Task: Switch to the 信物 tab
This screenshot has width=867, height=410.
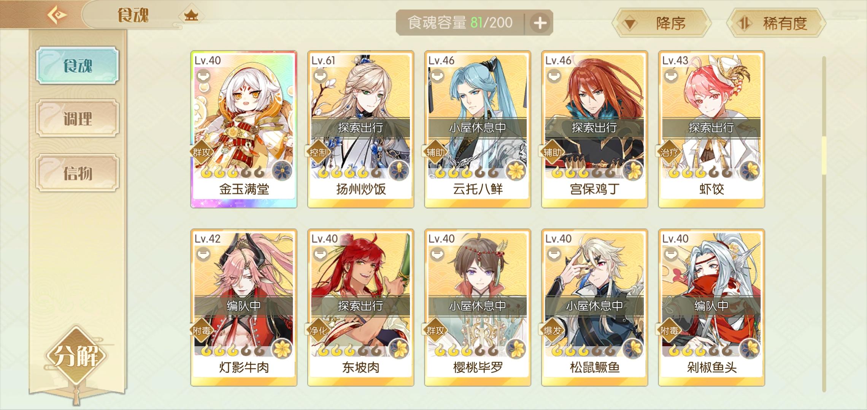Action: (78, 173)
